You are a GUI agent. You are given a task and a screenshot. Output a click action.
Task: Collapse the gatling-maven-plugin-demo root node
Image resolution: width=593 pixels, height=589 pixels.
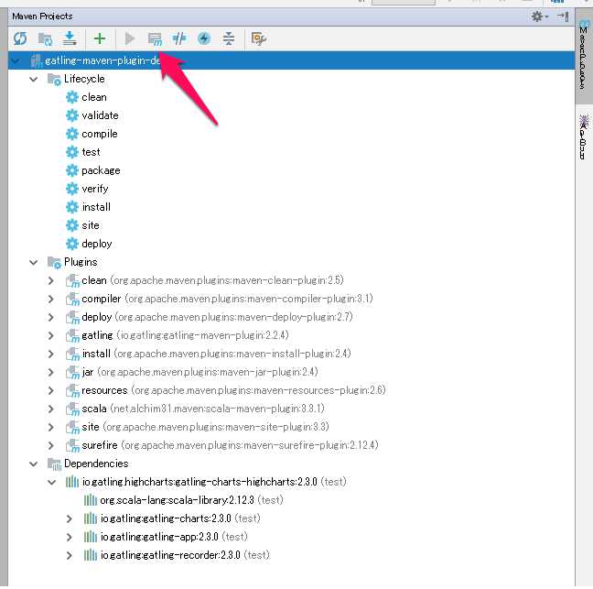pos(16,61)
